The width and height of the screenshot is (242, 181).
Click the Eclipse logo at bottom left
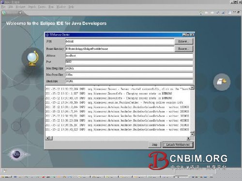(x=18, y=154)
